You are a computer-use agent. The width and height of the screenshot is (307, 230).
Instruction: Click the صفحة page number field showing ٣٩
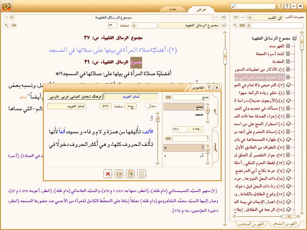112,25
